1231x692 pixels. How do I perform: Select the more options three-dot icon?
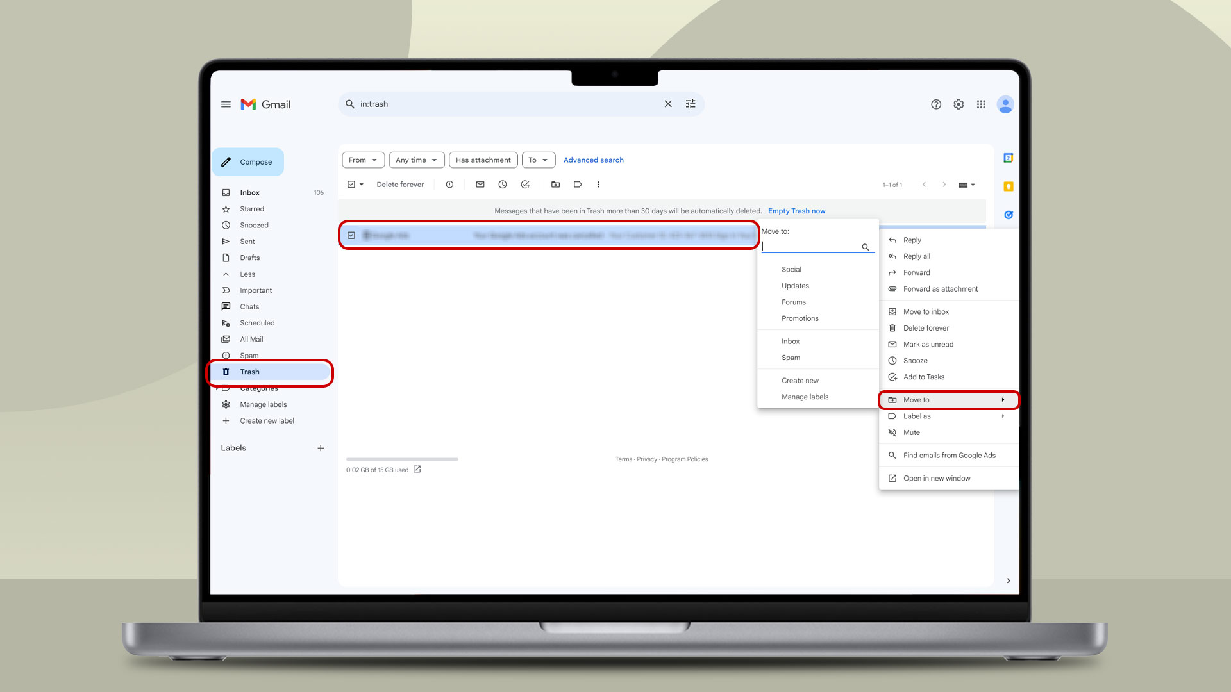[598, 184]
